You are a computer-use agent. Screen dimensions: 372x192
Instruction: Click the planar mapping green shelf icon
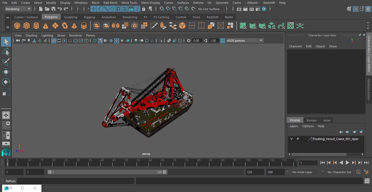point(243,26)
